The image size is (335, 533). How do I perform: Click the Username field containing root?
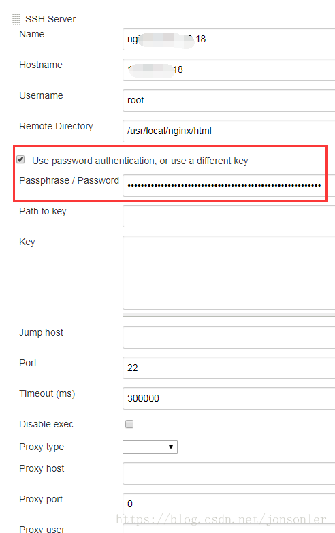229,100
